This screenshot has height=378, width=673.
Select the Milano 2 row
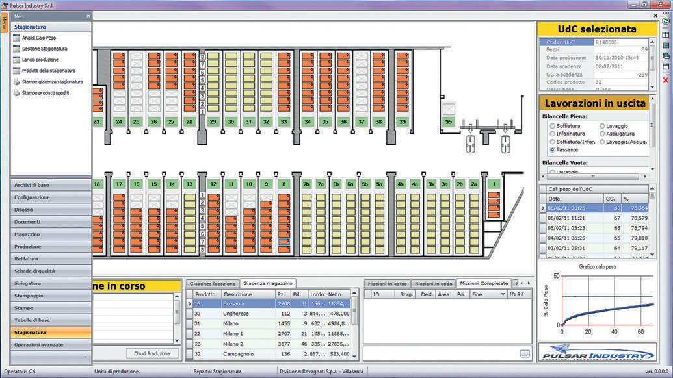pos(270,344)
